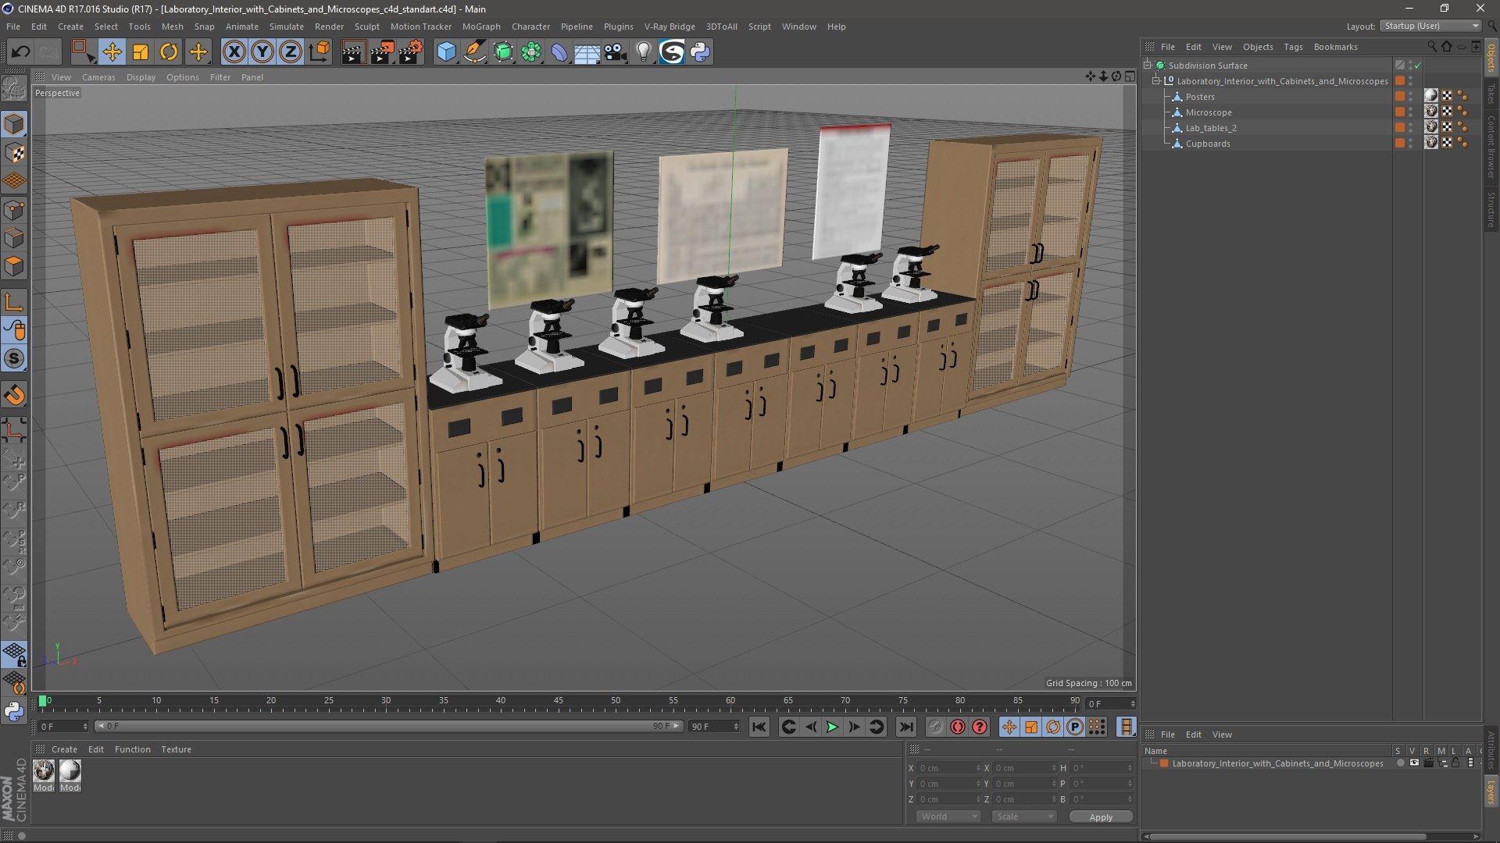Open the V-Ray Bridge menu
The width and height of the screenshot is (1500, 843).
coord(670,27)
